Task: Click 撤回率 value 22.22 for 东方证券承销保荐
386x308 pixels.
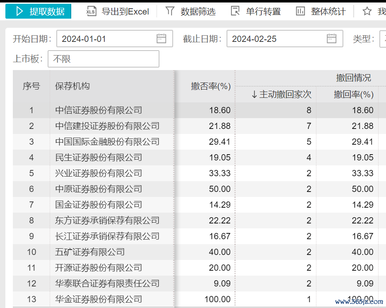Action: (363, 221)
